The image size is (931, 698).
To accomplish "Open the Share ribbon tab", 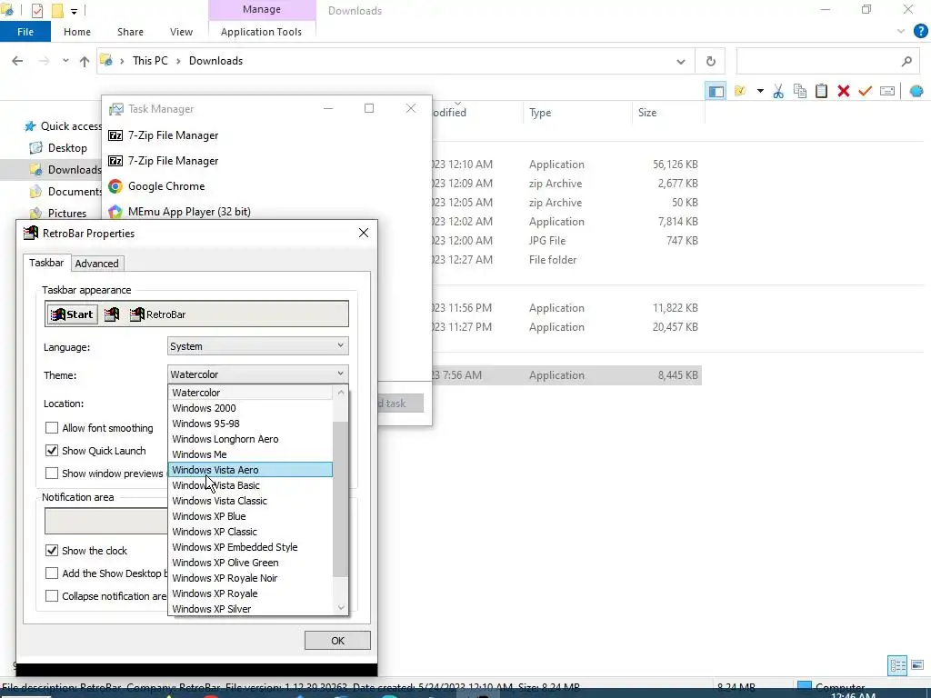I will (x=130, y=32).
